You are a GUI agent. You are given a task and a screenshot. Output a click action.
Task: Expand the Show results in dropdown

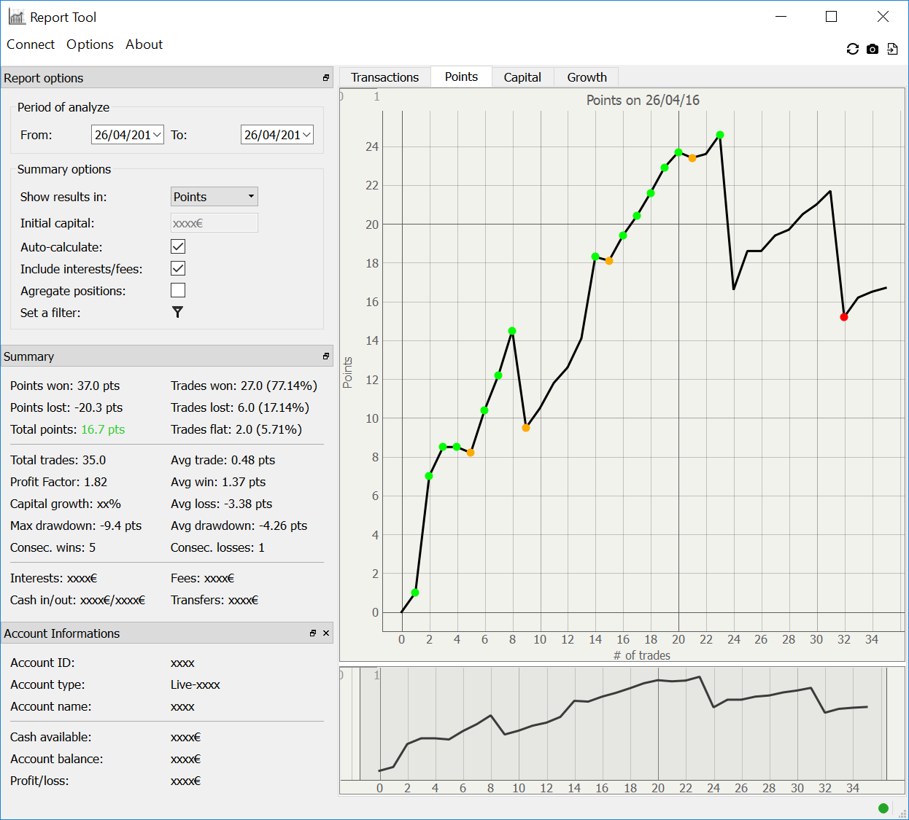click(214, 197)
